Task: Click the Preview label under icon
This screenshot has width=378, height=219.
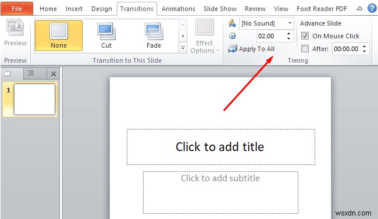Action: (x=16, y=43)
